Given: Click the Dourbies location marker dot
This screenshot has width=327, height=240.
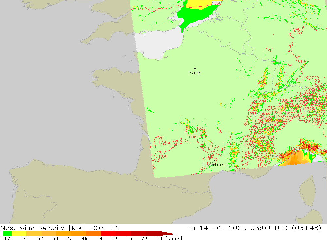Looking at the screenshot, I should tap(214, 160).
